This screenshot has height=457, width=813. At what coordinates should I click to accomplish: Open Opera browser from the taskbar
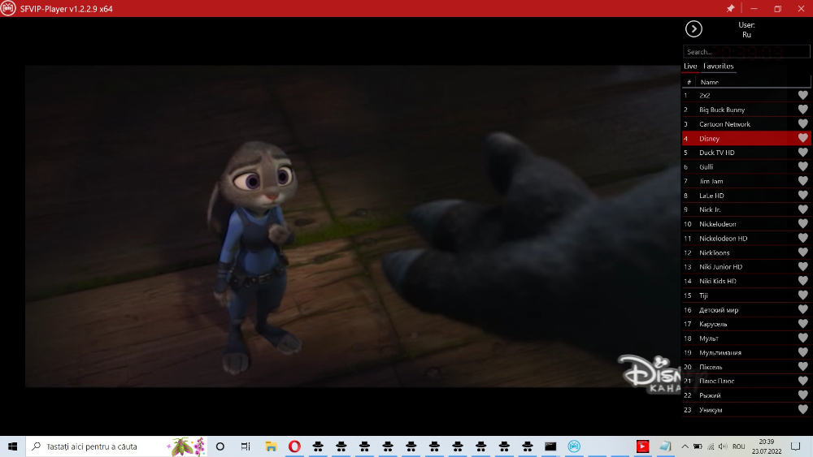294,446
